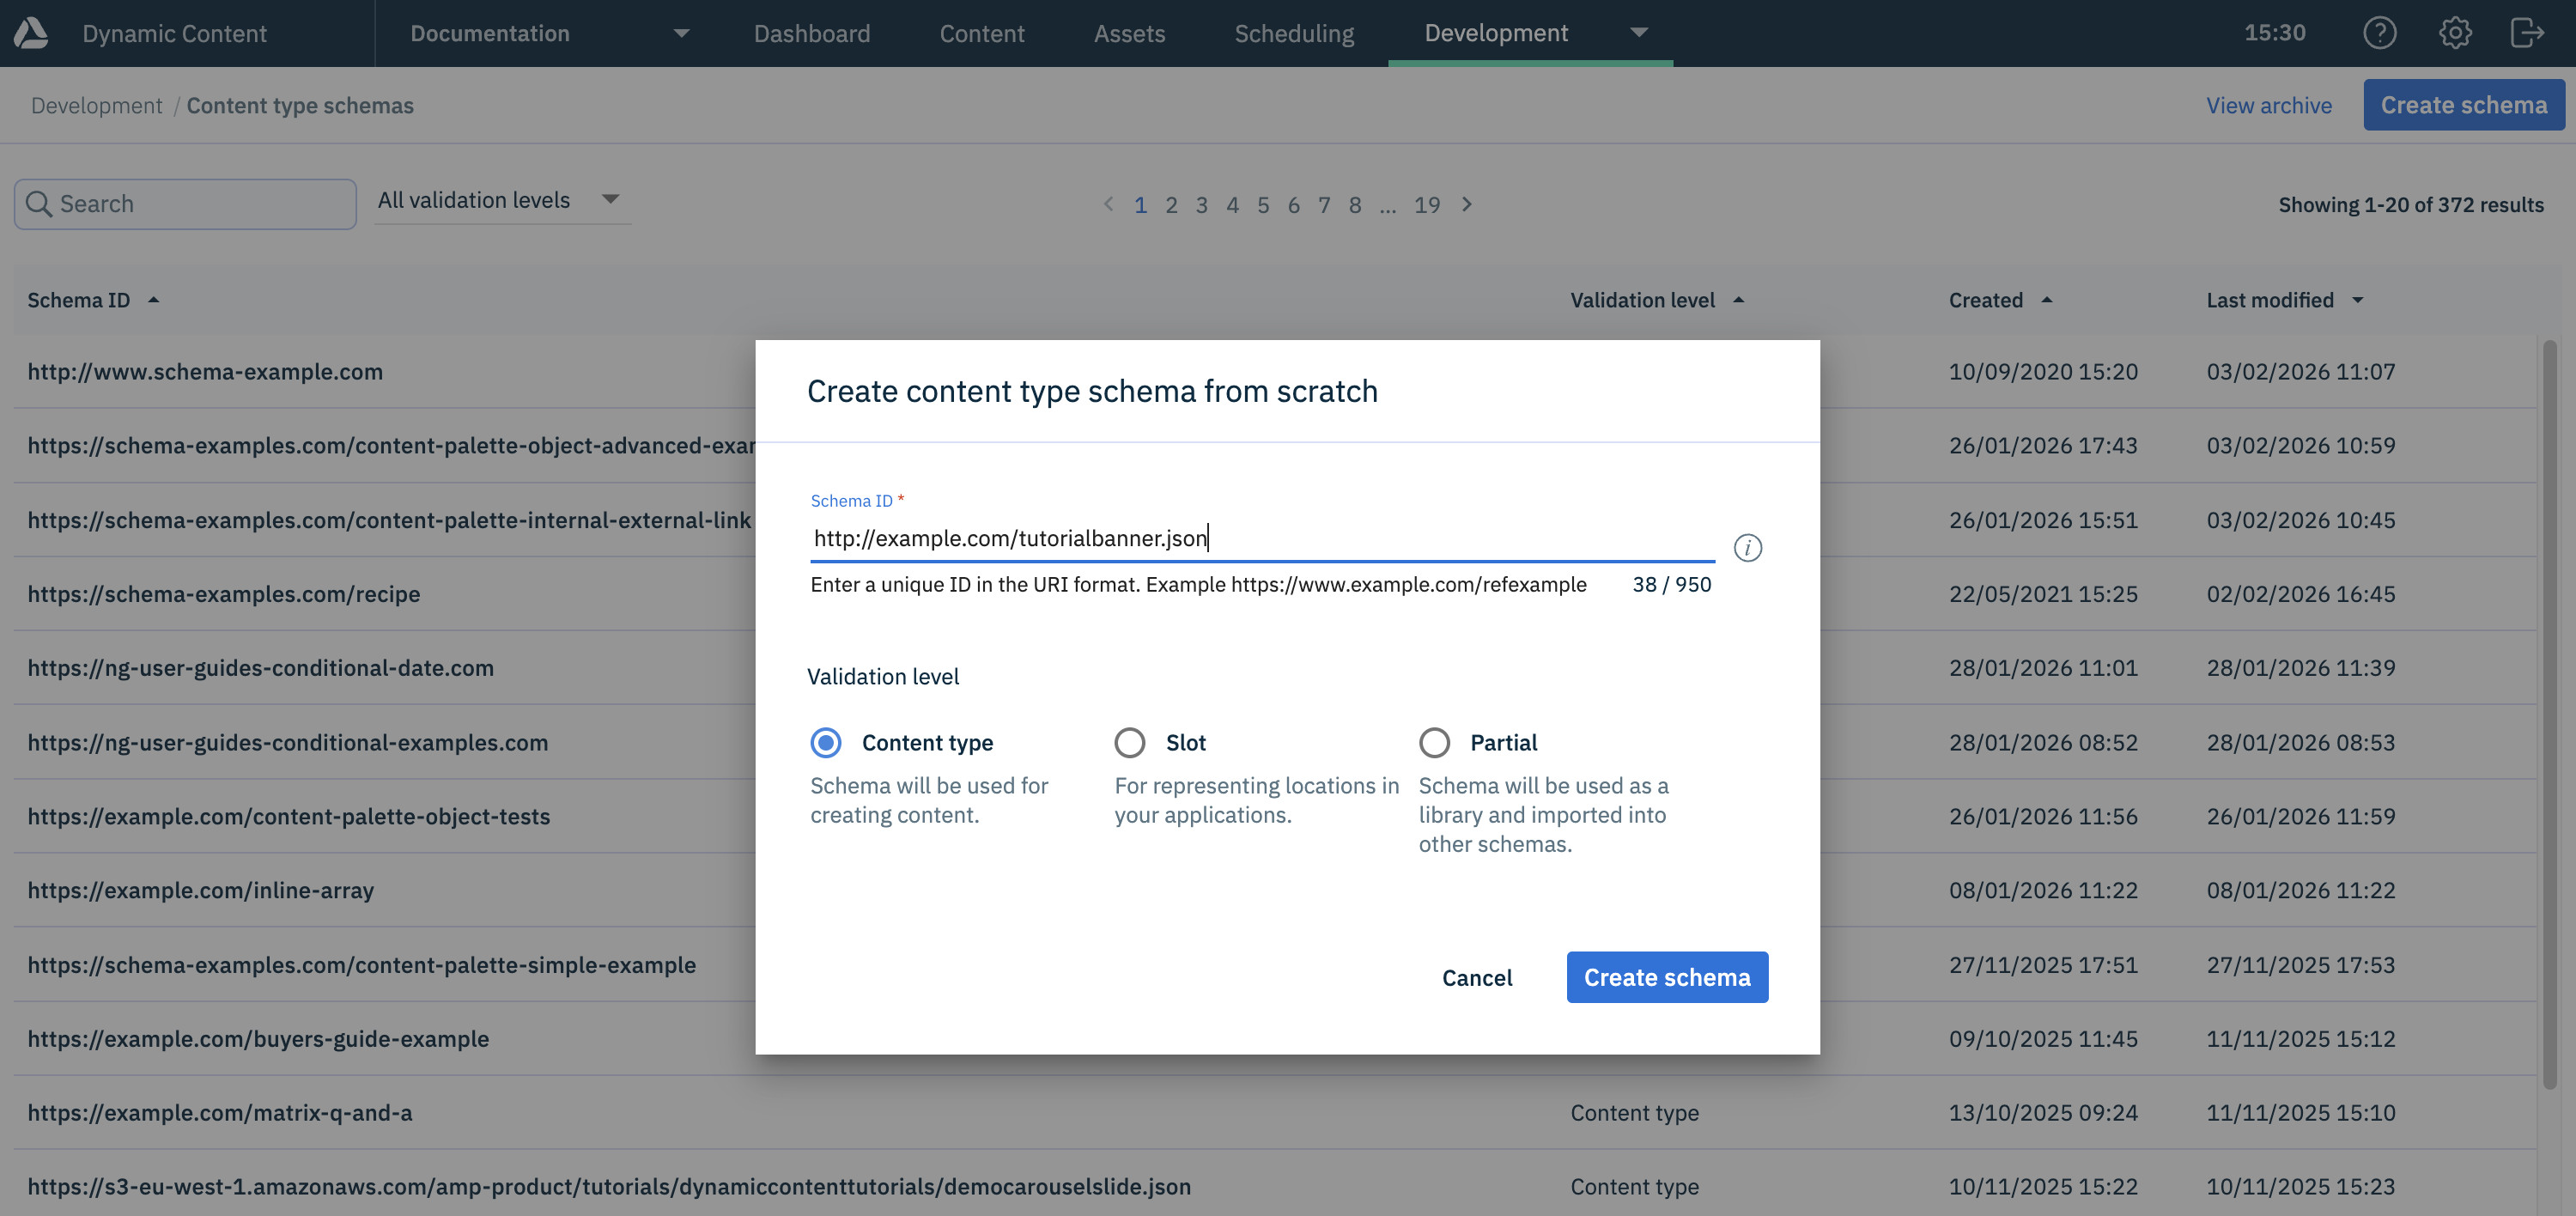Open All validation levels dropdown
Image resolution: width=2576 pixels, height=1216 pixels.
pos(502,200)
